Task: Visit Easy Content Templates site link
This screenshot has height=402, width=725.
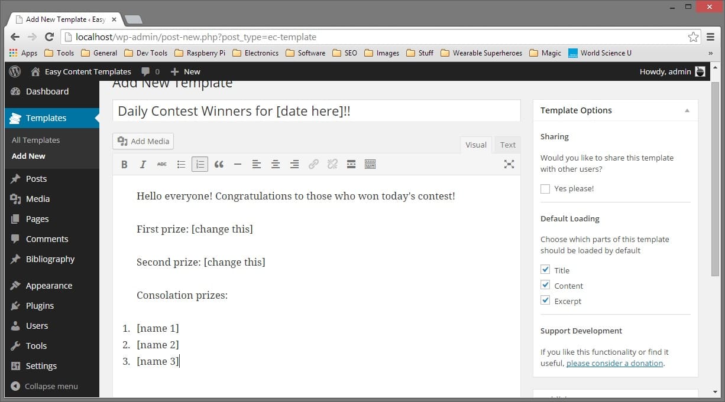Action: click(x=81, y=71)
